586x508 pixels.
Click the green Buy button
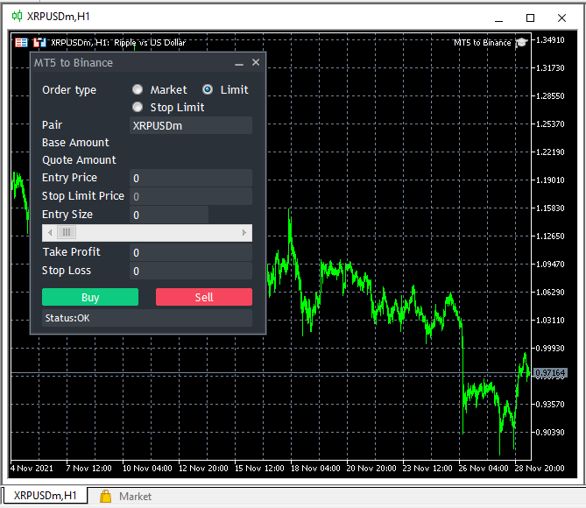point(90,297)
